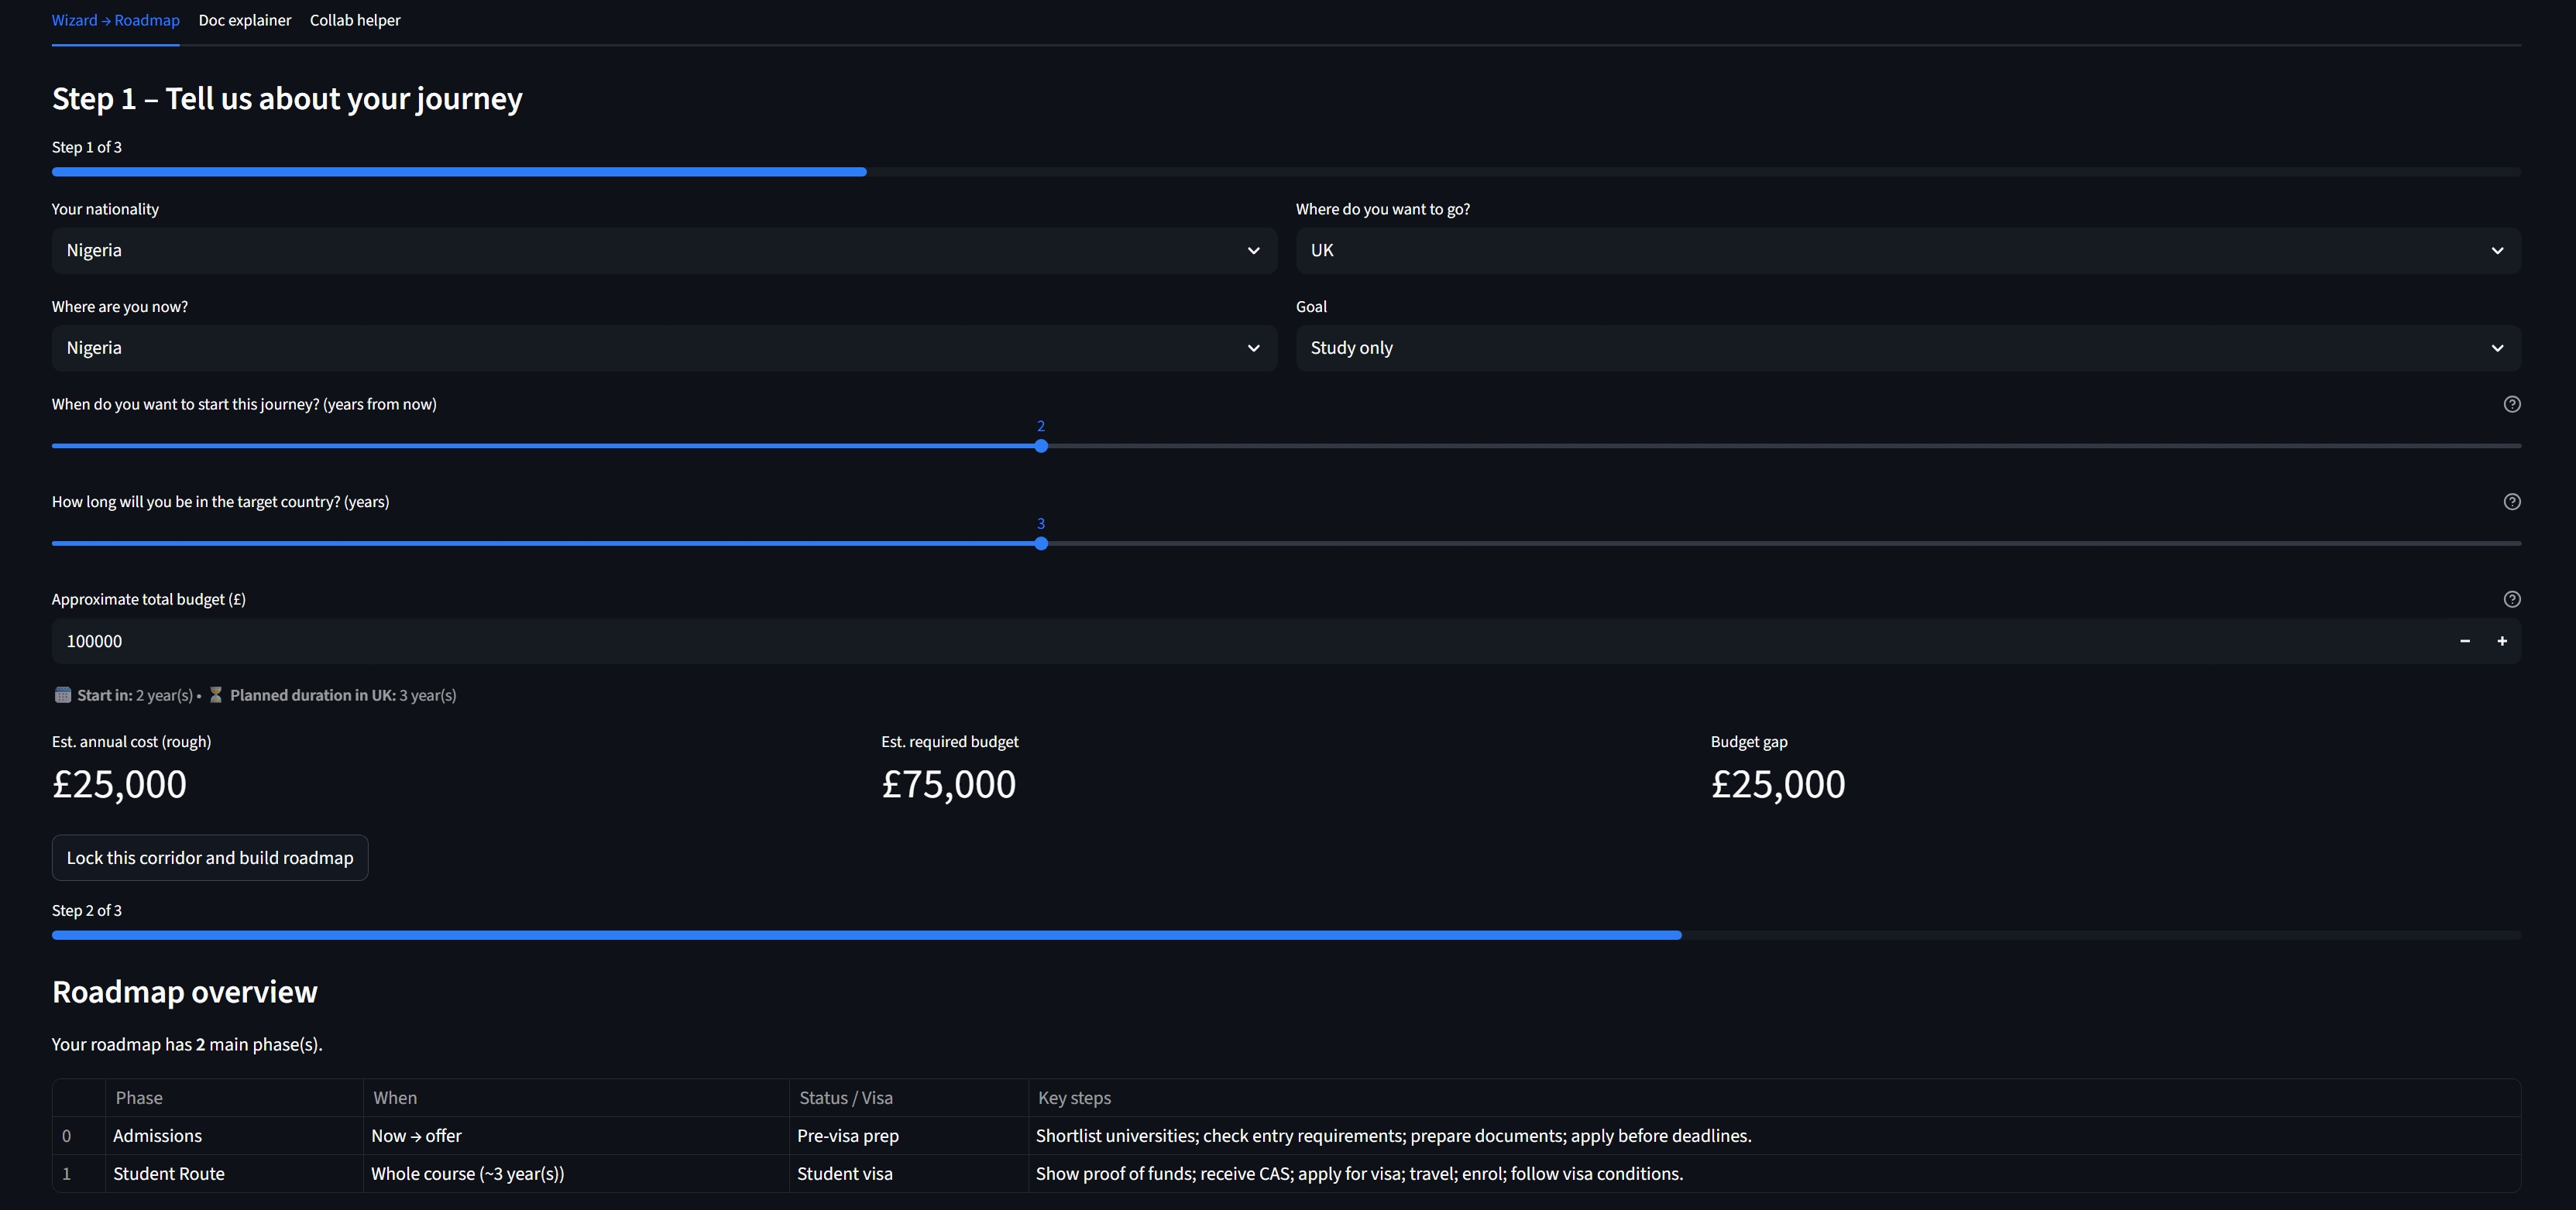Click help icon next to total budget

[2511, 599]
